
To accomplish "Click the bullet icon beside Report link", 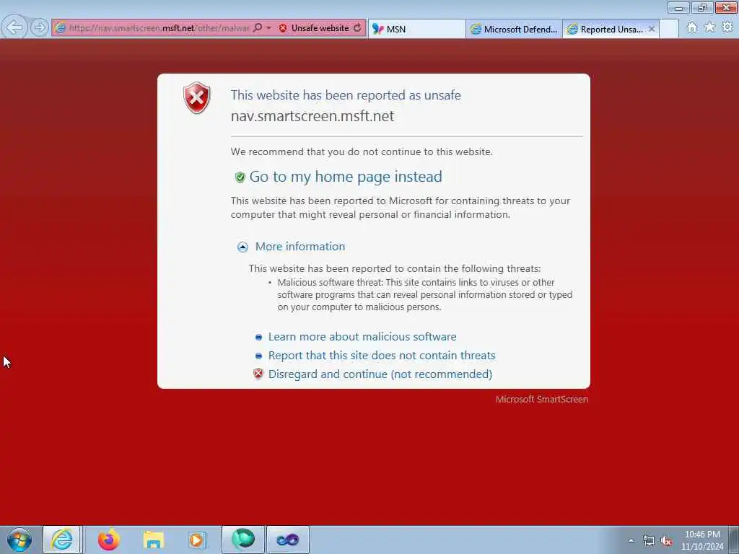I will pos(258,356).
